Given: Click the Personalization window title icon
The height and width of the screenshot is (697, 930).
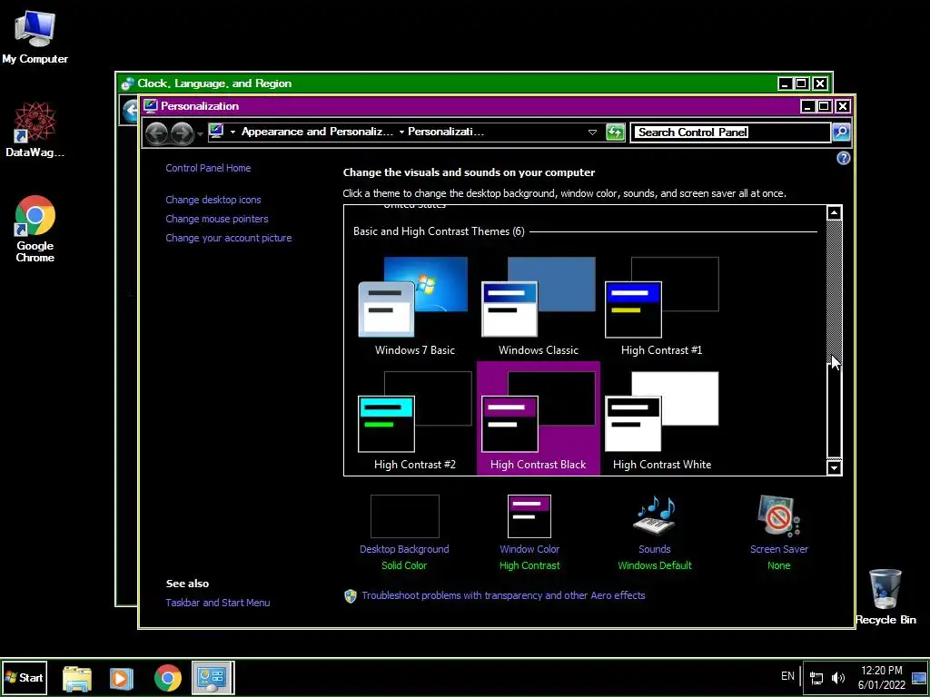Looking at the screenshot, I should coord(151,106).
